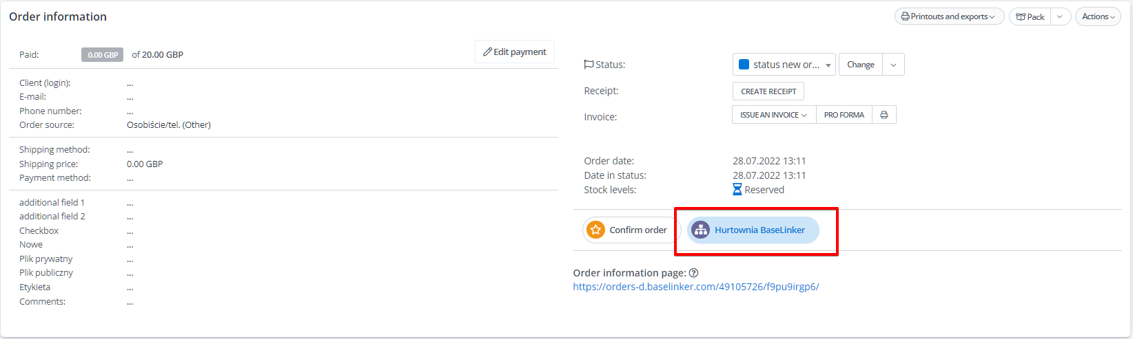This screenshot has width=1133, height=339.
Task: Click Hurtownia BaseLinker button
Action: (753, 230)
